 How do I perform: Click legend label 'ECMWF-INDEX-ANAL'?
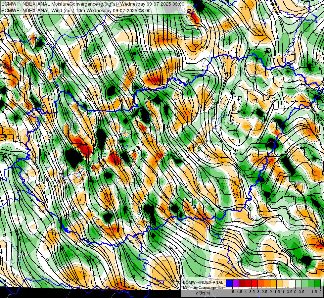[203, 282]
